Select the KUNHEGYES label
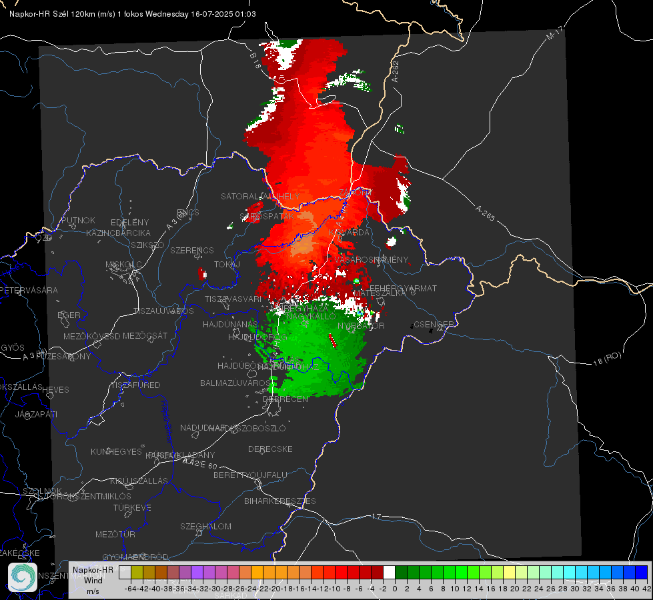Image resolution: width=653 pixels, height=600 pixels. coord(116,452)
